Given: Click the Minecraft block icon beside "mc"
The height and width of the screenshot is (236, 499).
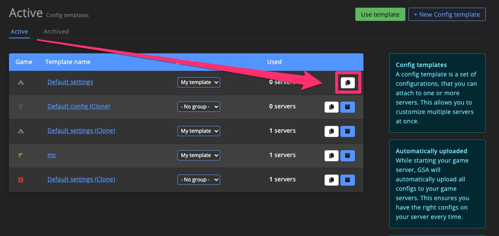Looking at the screenshot, I should point(21,155).
